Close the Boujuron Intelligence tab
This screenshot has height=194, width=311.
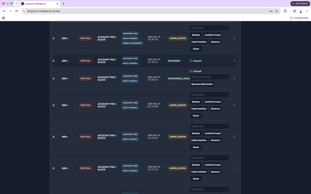(x=57, y=3)
